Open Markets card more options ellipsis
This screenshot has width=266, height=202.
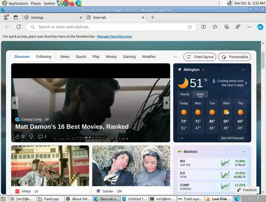coord(243,152)
